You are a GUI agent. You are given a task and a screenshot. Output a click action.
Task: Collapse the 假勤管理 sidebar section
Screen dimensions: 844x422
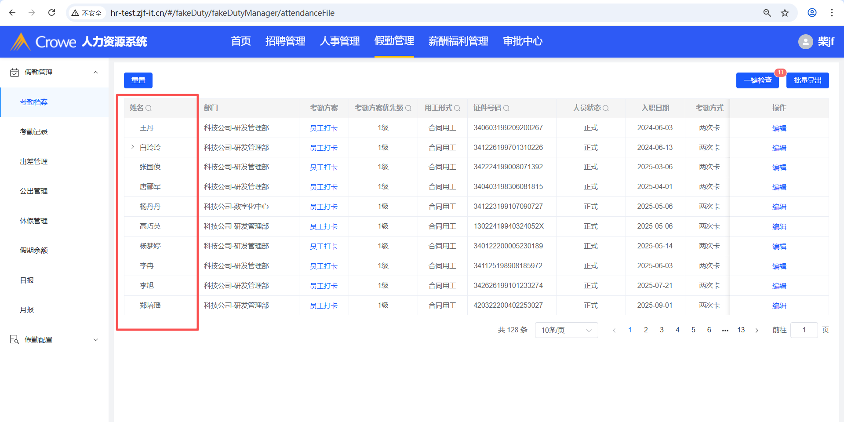[x=95, y=73]
